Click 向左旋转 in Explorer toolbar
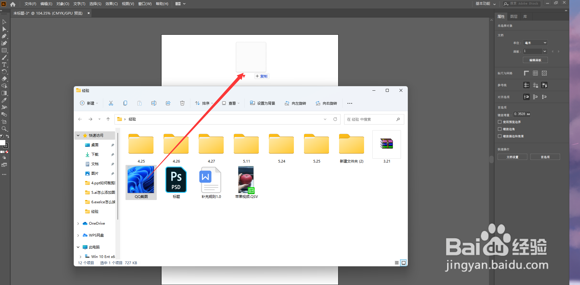580x285 pixels. point(295,103)
